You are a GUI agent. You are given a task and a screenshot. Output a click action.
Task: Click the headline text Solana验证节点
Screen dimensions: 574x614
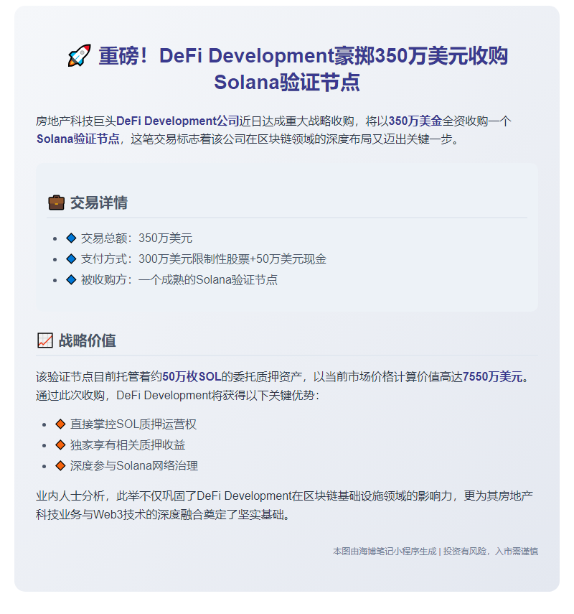click(x=287, y=83)
